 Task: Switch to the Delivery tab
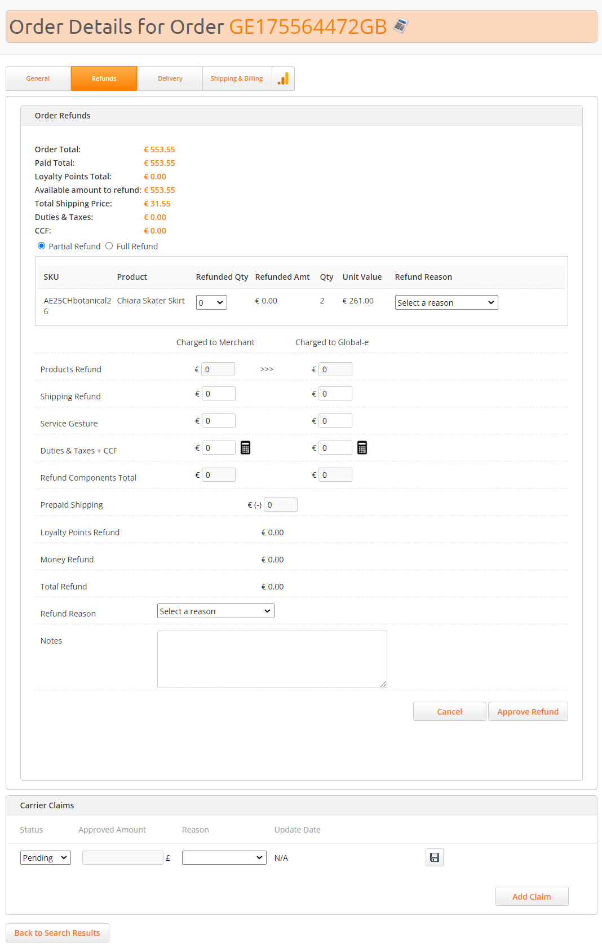[x=170, y=78]
